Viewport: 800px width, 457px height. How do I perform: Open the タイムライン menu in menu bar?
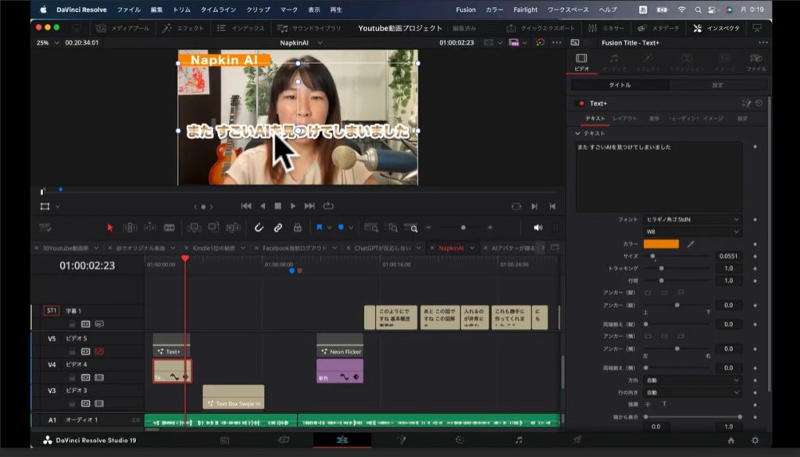point(216,9)
